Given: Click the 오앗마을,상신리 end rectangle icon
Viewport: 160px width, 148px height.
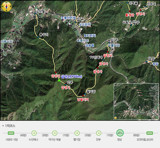Looking at the screenshot, I should coord(150,133).
